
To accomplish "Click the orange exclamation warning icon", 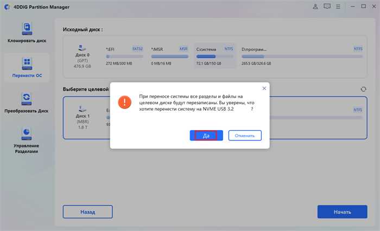I will (124, 102).
